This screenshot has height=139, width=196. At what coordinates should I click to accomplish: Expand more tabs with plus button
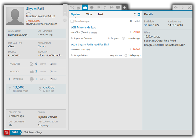125,8
